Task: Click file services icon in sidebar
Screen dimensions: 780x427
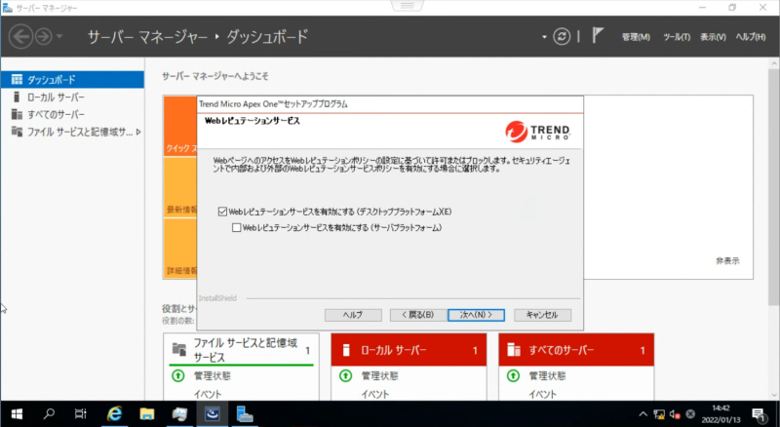Action: [x=17, y=132]
